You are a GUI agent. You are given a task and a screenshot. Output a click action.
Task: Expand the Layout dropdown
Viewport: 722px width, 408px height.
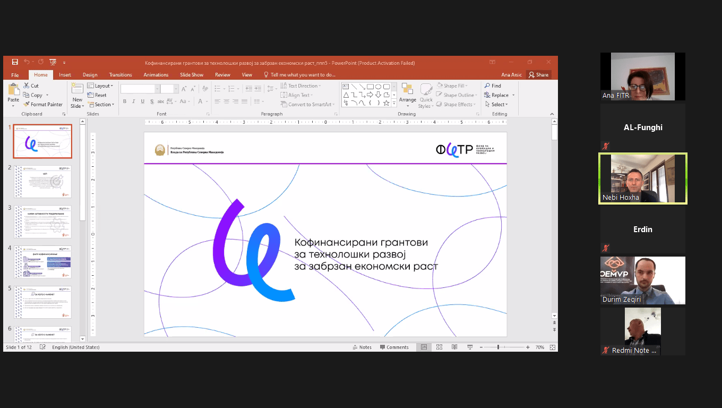point(100,86)
